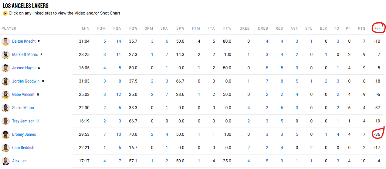Open Cam Reddish's player profile
Screen dimensions: 386x169
pos(23,148)
